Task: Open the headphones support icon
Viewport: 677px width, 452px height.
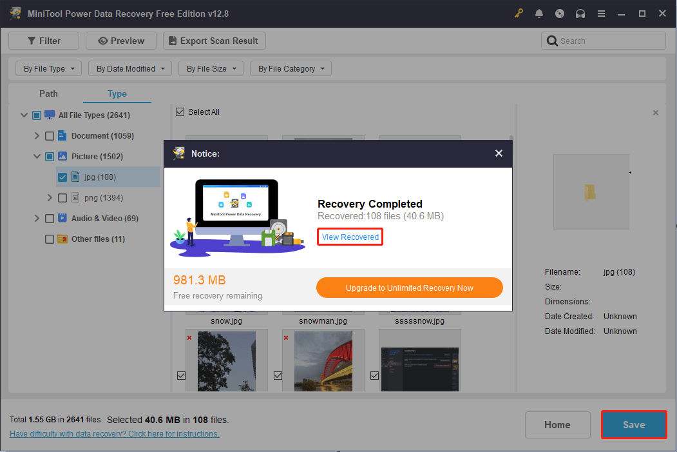Action: coord(580,14)
